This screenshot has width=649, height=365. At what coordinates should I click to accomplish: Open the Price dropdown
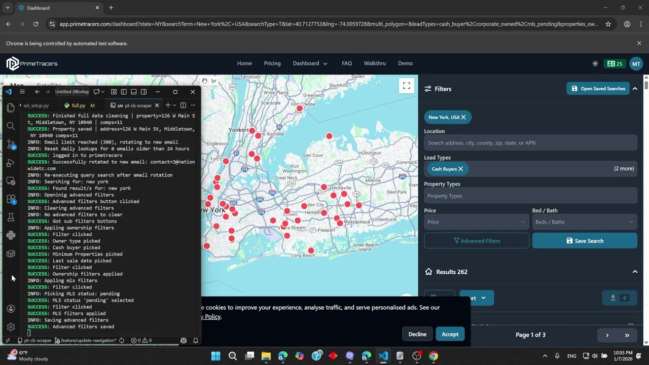point(477,222)
